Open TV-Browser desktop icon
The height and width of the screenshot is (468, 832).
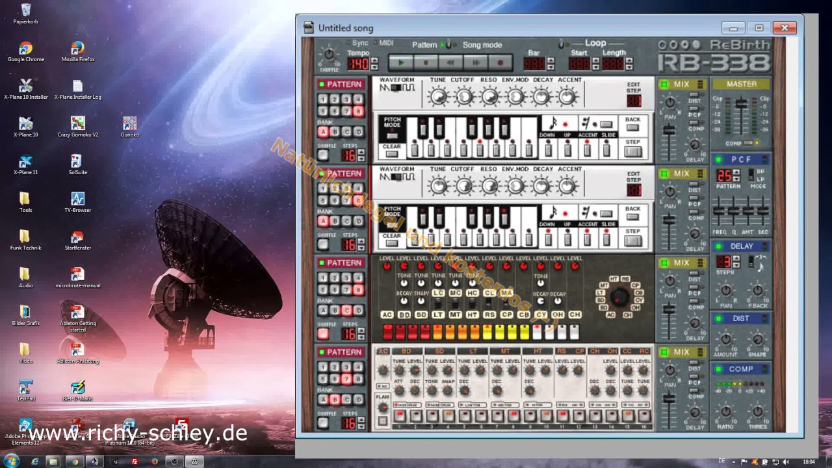click(77, 202)
